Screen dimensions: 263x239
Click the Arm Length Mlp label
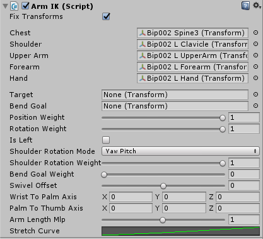[x=37, y=219]
